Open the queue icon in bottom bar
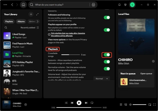158x111 pixels. [x=121, y=105]
